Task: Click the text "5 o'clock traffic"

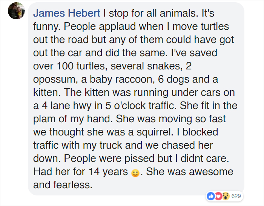Action: pyautogui.click(x=141, y=105)
